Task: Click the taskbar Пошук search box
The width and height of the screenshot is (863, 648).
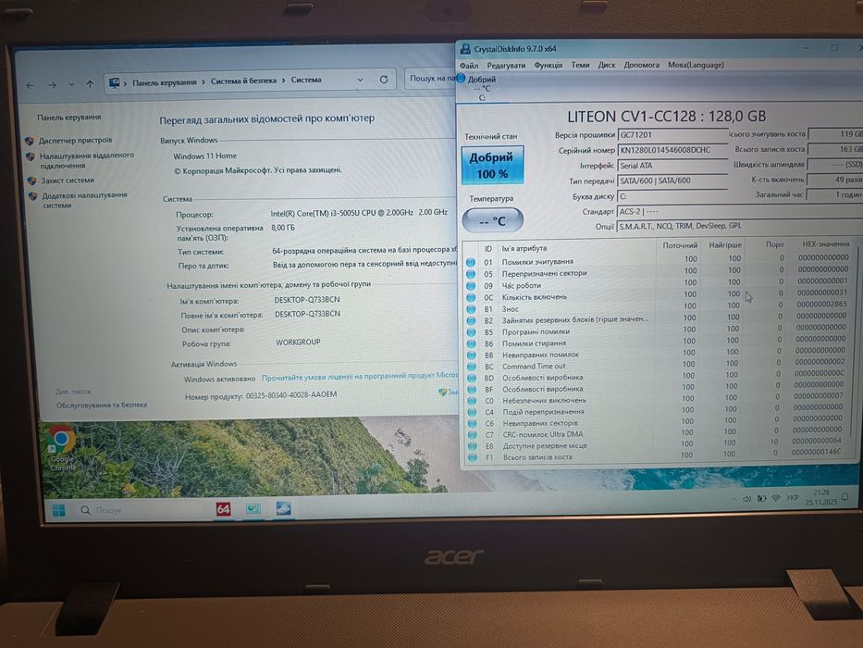Action: [139, 510]
